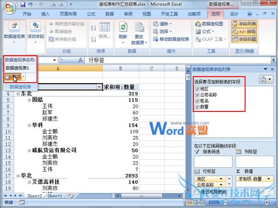Click the macro record status bar icon
This screenshot has height=208, width=278.
(x=22, y=202)
